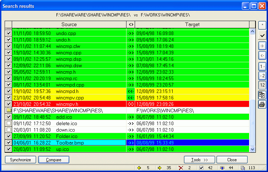Click the check-all checkmark button in sidebar
The width and height of the screenshot is (268, 172).
click(262, 35)
